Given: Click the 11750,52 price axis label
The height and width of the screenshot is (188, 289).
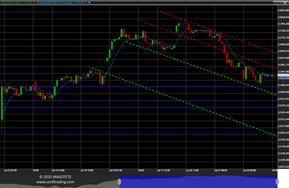Looking at the screenshot, I should point(283,31).
